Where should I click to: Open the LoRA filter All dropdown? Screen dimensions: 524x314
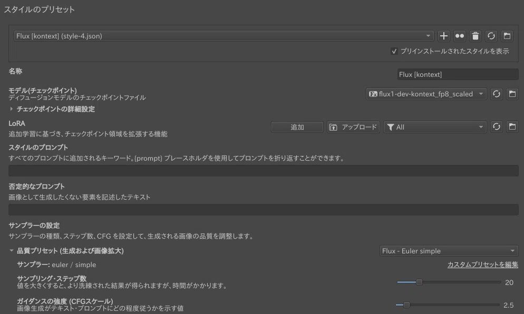point(435,127)
